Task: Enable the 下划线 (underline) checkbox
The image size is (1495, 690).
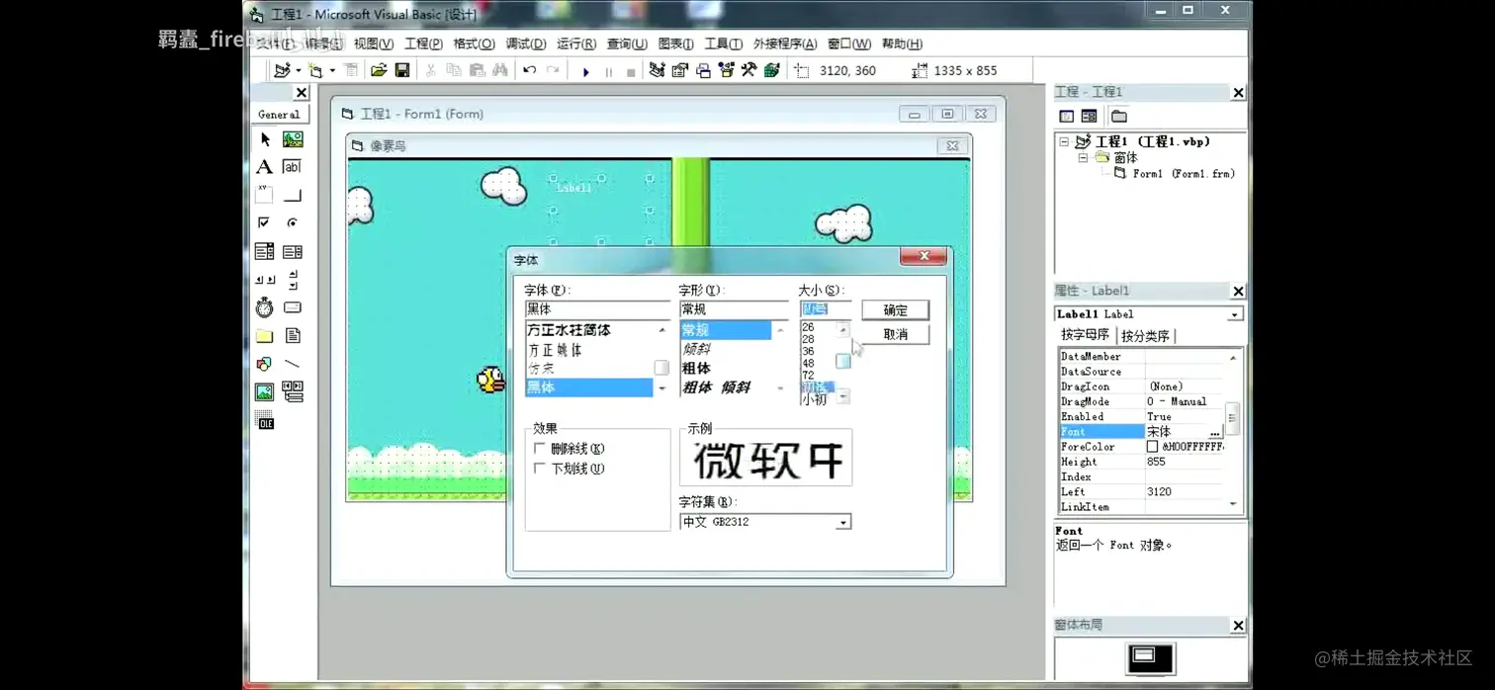Action: [540, 469]
